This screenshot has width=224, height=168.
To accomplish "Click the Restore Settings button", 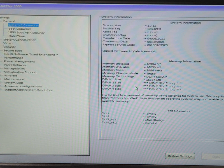I will tap(180, 156).
